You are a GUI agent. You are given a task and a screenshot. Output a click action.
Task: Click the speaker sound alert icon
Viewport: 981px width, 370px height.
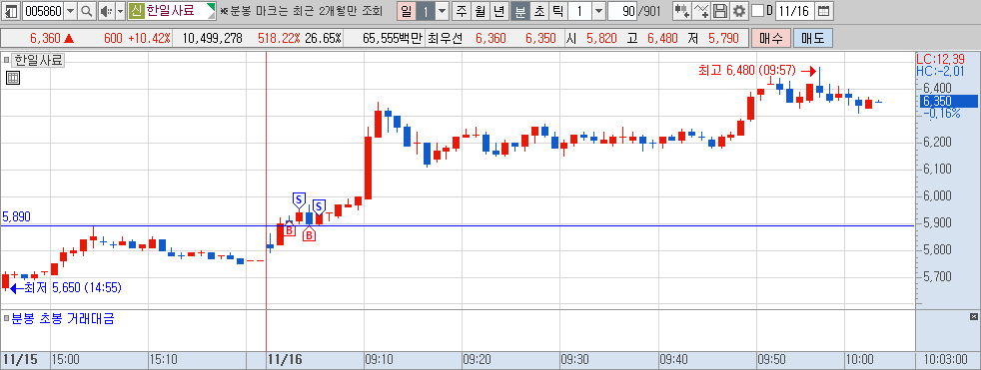click(x=106, y=11)
